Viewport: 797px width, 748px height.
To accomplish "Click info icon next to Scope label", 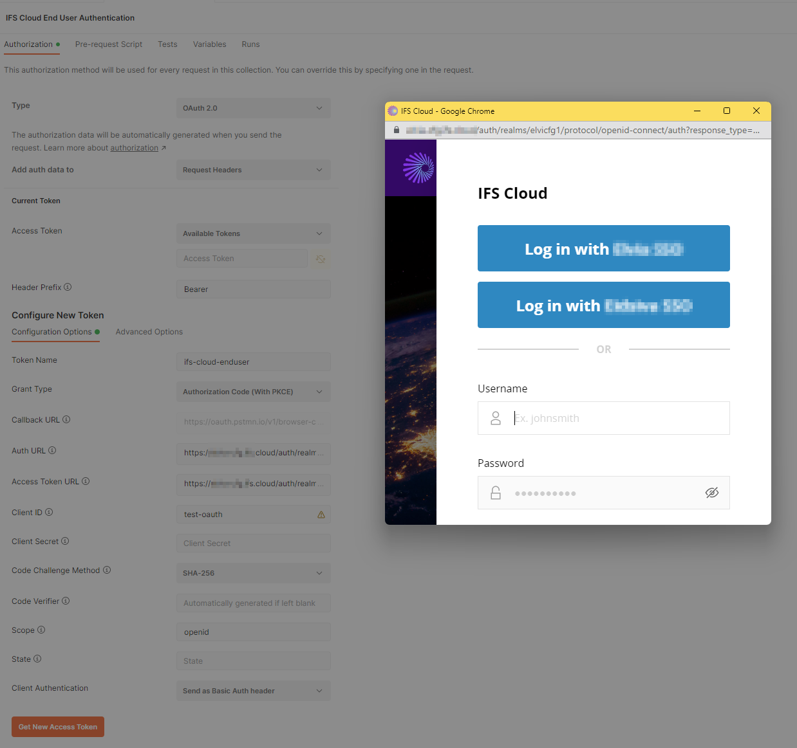I will point(41,630).
